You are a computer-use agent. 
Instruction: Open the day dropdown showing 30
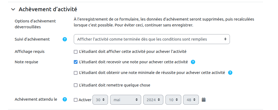click(x=101, y=100)
